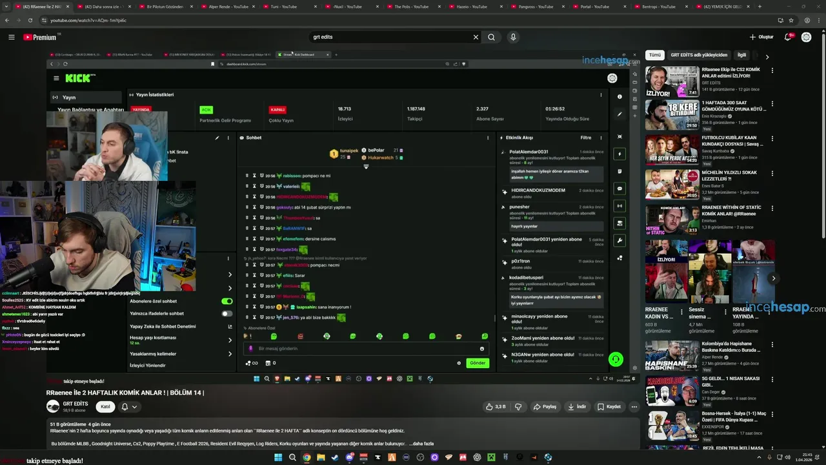
Task: Select 'GRT EDİTS adlı yükleyiciden' chip
Action: point(699,55)
